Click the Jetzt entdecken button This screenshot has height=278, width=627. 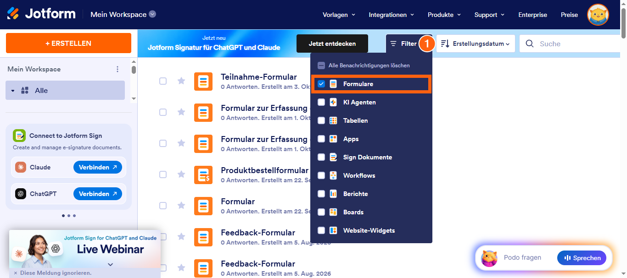332,44
